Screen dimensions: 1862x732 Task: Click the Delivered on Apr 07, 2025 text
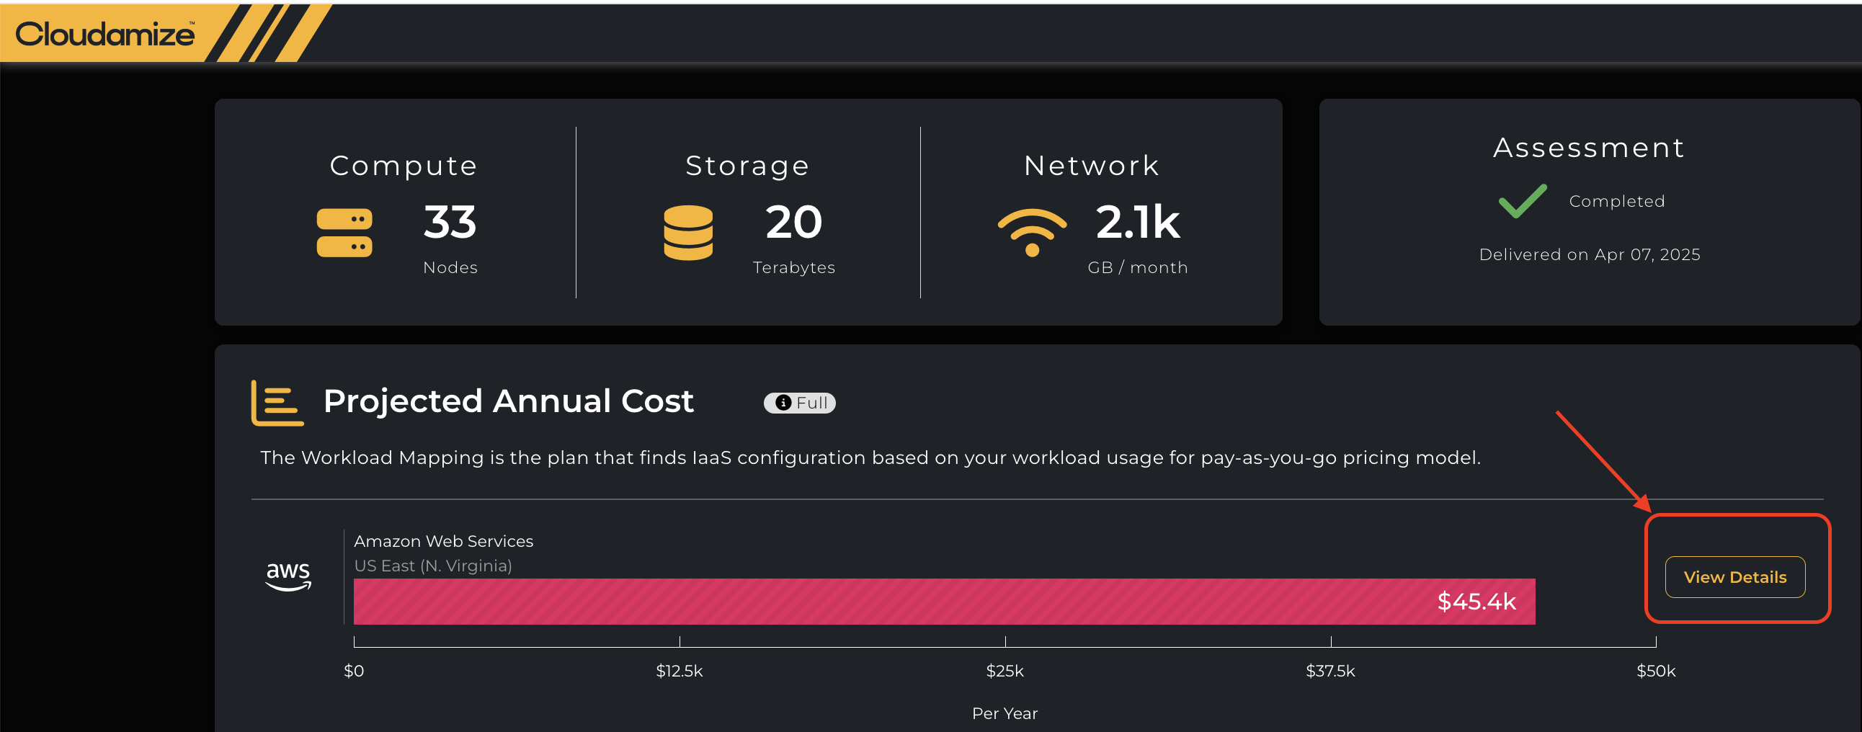point(1589,254)
